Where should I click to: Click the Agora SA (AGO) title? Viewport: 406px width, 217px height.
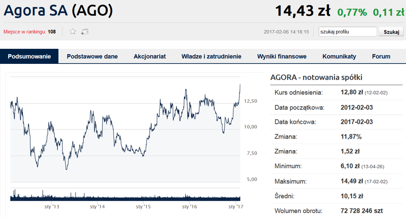(58, 11)
